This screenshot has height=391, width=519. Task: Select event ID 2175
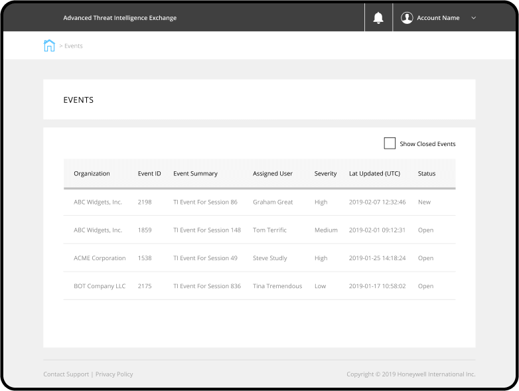pyautogui.click(x=145, y=286)
